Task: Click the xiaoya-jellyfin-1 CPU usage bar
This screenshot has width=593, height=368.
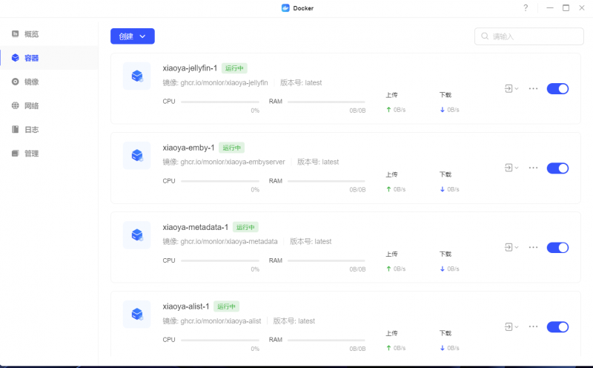Action: (x=219, y=102)
